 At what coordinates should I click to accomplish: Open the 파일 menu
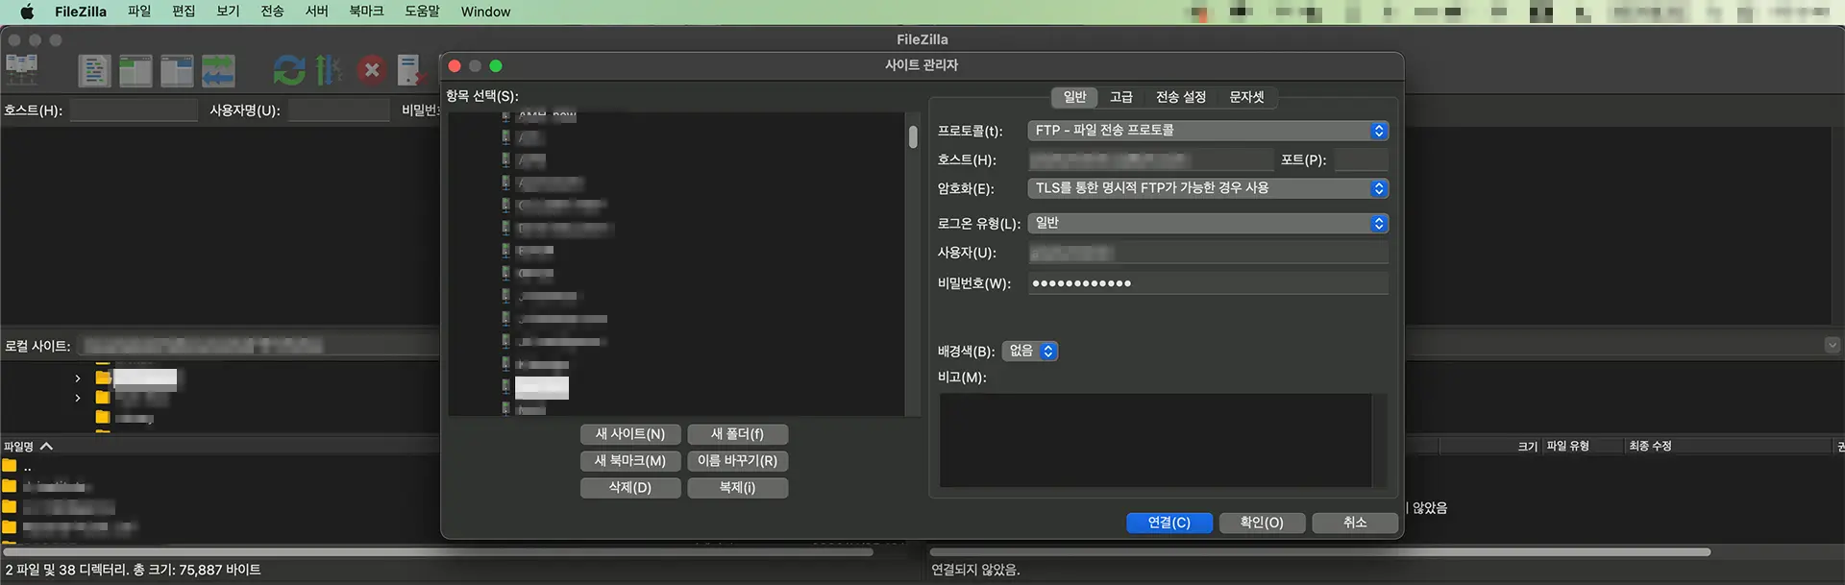coord(139,12)
